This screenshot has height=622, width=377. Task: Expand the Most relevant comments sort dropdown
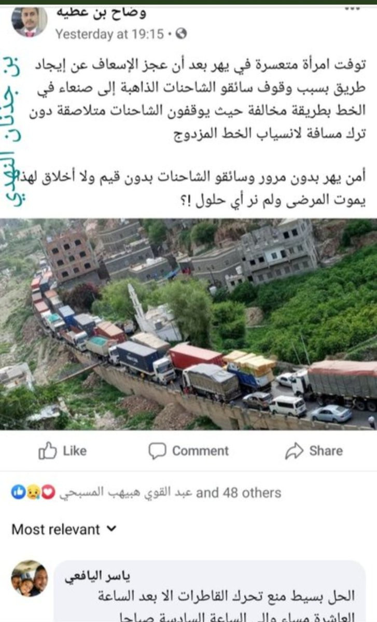[64, 529]
